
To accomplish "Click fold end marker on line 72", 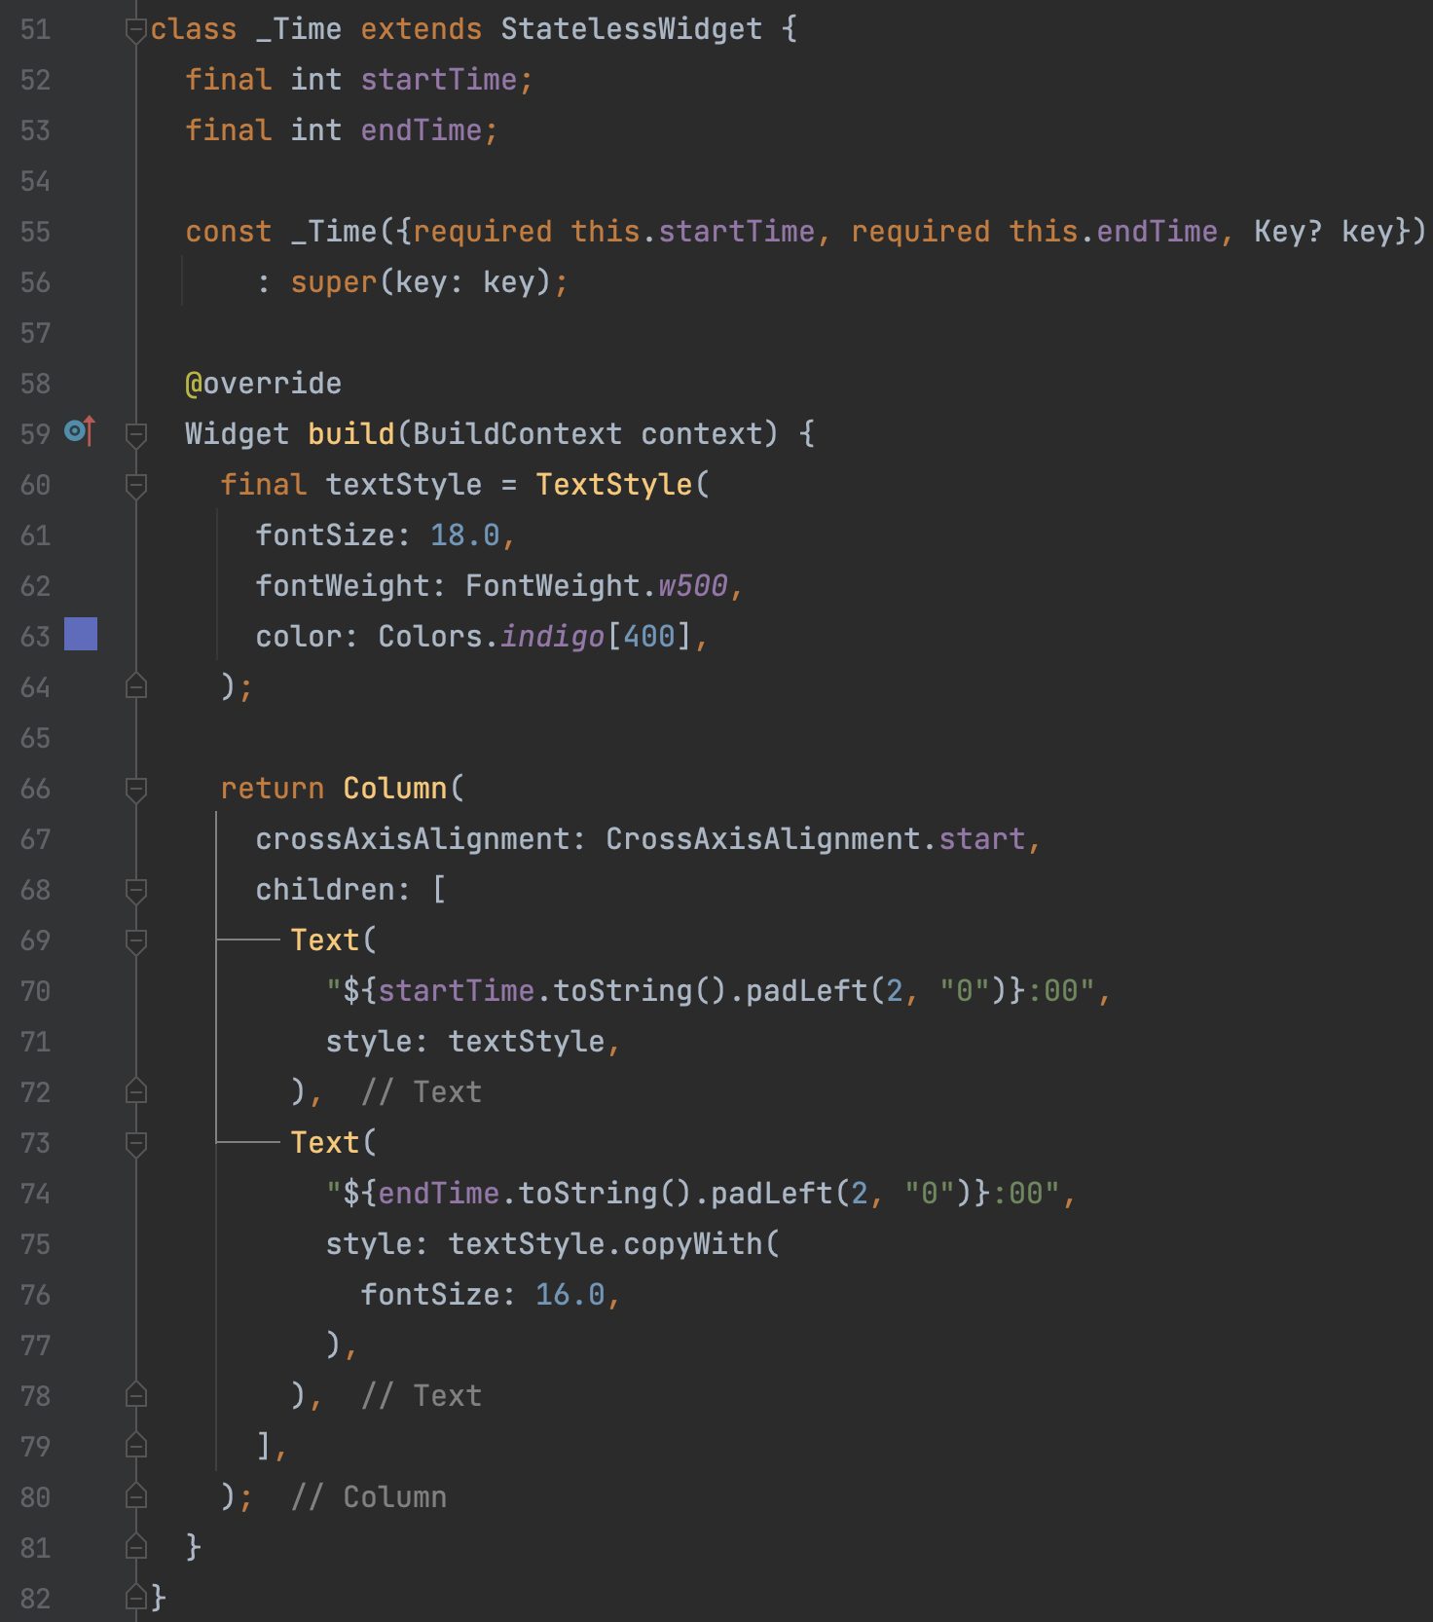I will click(136, 1091).
